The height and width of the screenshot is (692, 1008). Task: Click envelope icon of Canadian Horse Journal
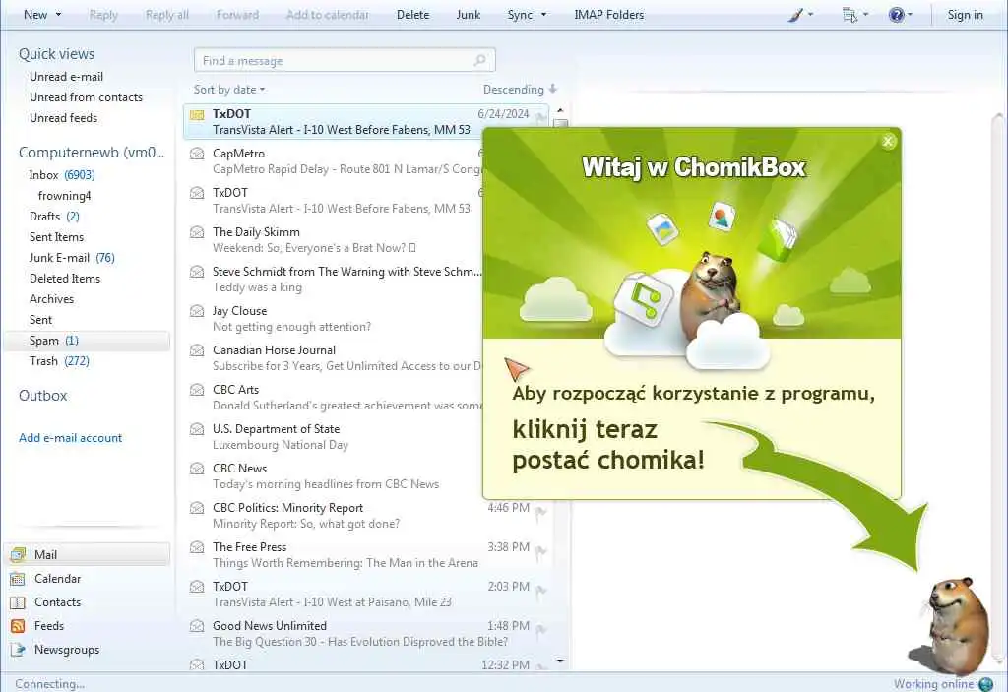197,350
